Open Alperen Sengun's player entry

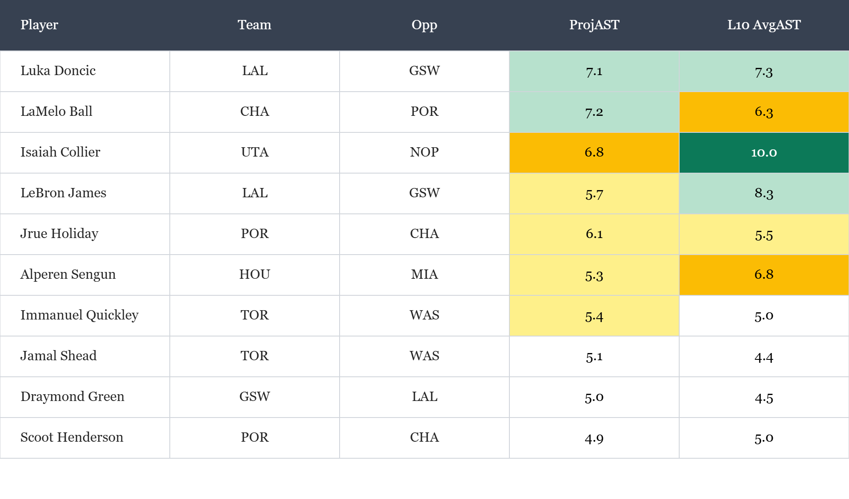[x=68, y=274]
